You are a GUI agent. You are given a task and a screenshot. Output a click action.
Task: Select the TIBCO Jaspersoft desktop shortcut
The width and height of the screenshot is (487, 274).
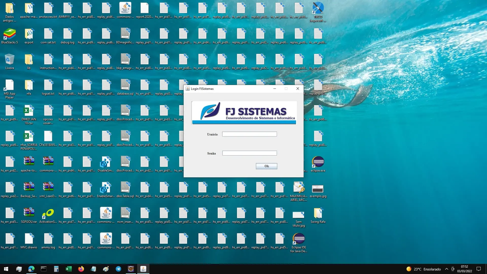318,12
